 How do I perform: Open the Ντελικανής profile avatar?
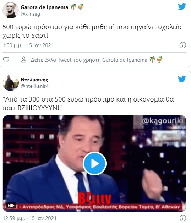(11, 83)
